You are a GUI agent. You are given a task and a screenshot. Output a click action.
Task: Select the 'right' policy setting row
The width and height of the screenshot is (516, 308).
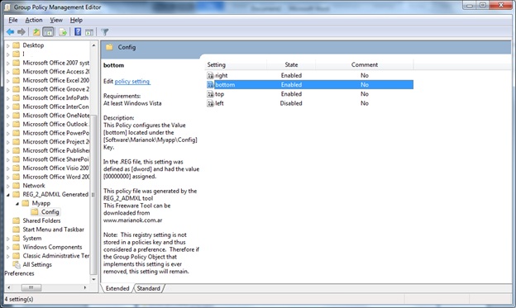click(x=309, y=75)
